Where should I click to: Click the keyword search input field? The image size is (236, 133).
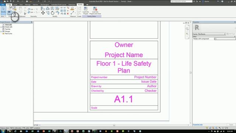pos(181,1)
